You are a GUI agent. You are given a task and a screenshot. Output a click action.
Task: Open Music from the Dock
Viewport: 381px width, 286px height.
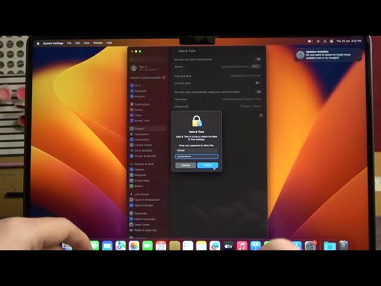[x=242, y=246]
